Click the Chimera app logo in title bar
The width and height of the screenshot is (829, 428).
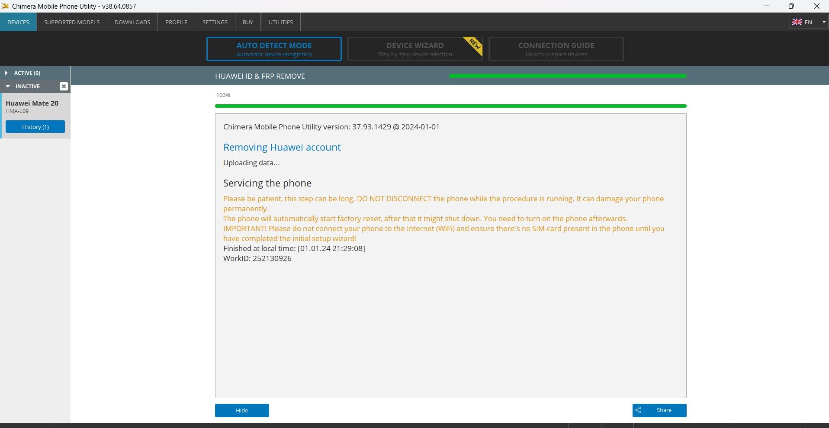tap(5, 6)
